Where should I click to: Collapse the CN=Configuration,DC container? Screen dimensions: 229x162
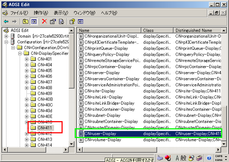13,48
